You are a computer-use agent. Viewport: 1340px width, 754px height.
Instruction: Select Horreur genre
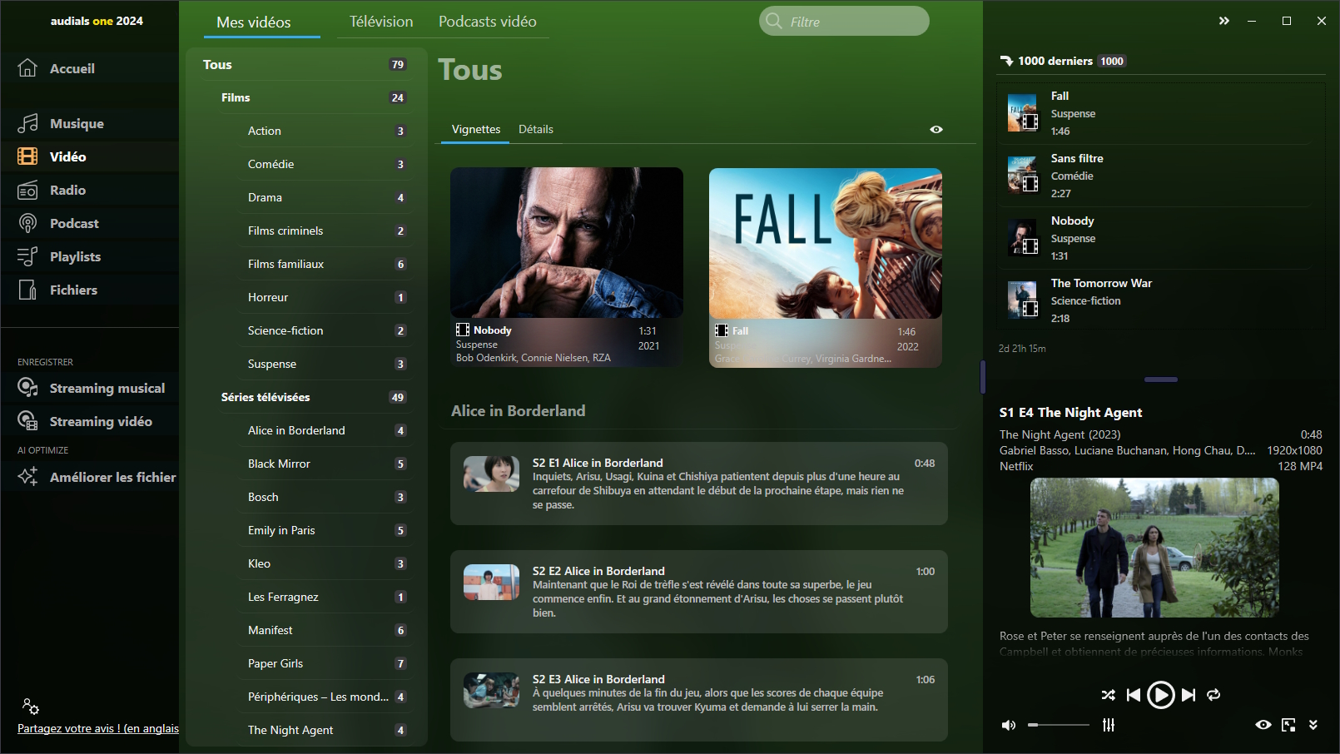click(x=326, y=297)
